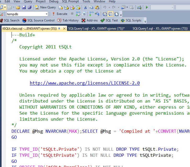Open the Query menu

point(28,2)
